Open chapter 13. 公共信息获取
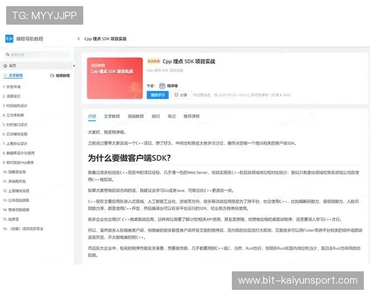 tap(16, 200)
